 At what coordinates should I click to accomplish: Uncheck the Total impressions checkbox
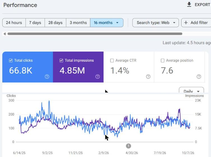pos(61,61)
